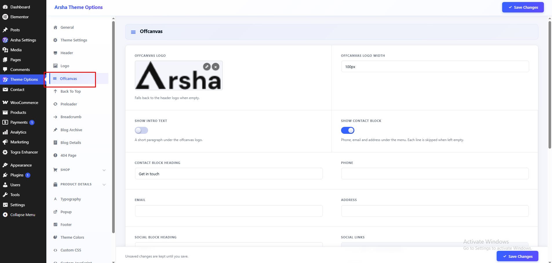This screenshot has width=552, height=263.
Task: Edit the offcanvas logo with pencil icon
Action: [207, 67]
